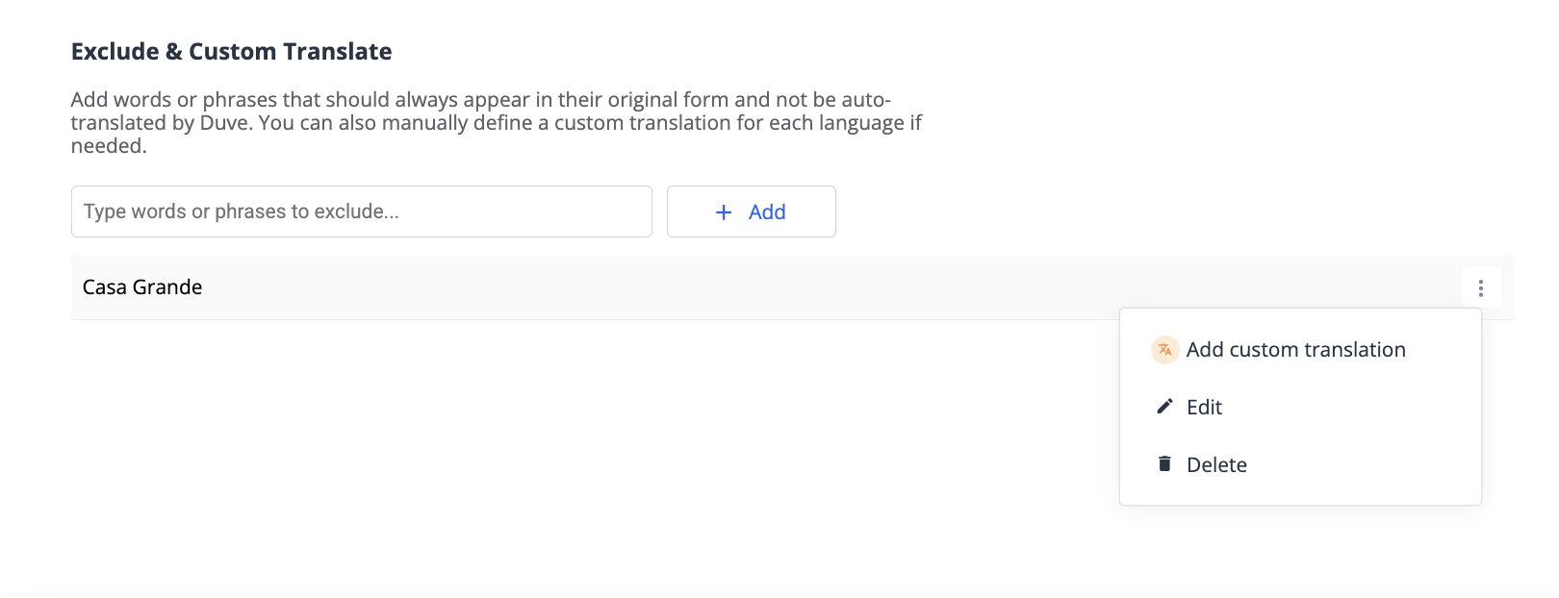Click the right end of the exclude-phrases input
Screen dimensions: 1559x598
pos(626,212)
